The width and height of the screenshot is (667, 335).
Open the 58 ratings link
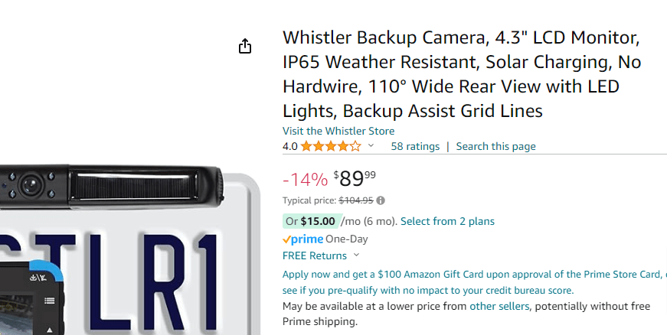click(x=415, y=146)
